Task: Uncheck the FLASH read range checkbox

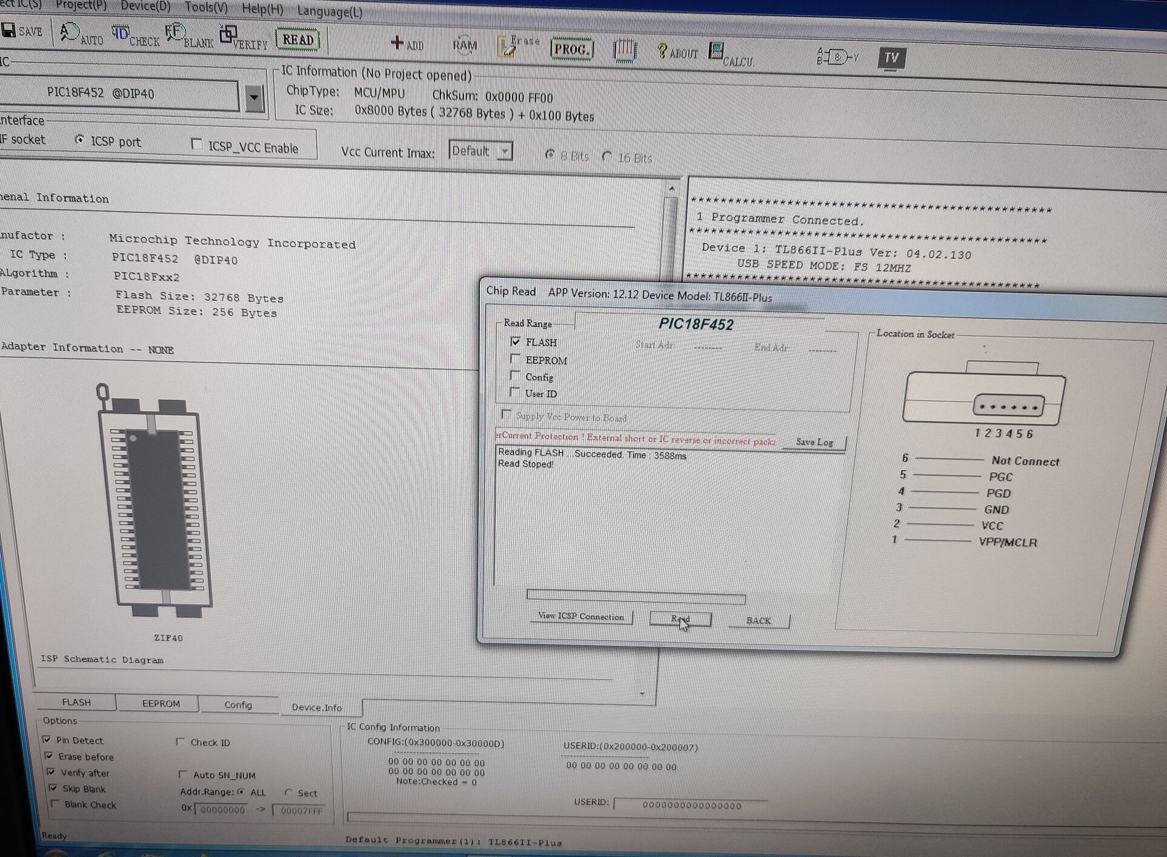Action: [516, 342]
